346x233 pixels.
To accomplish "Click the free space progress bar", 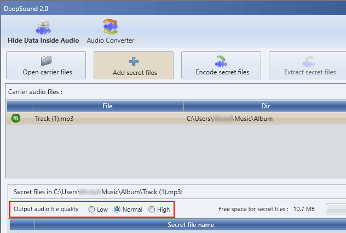I will click(x=336, y=209).
